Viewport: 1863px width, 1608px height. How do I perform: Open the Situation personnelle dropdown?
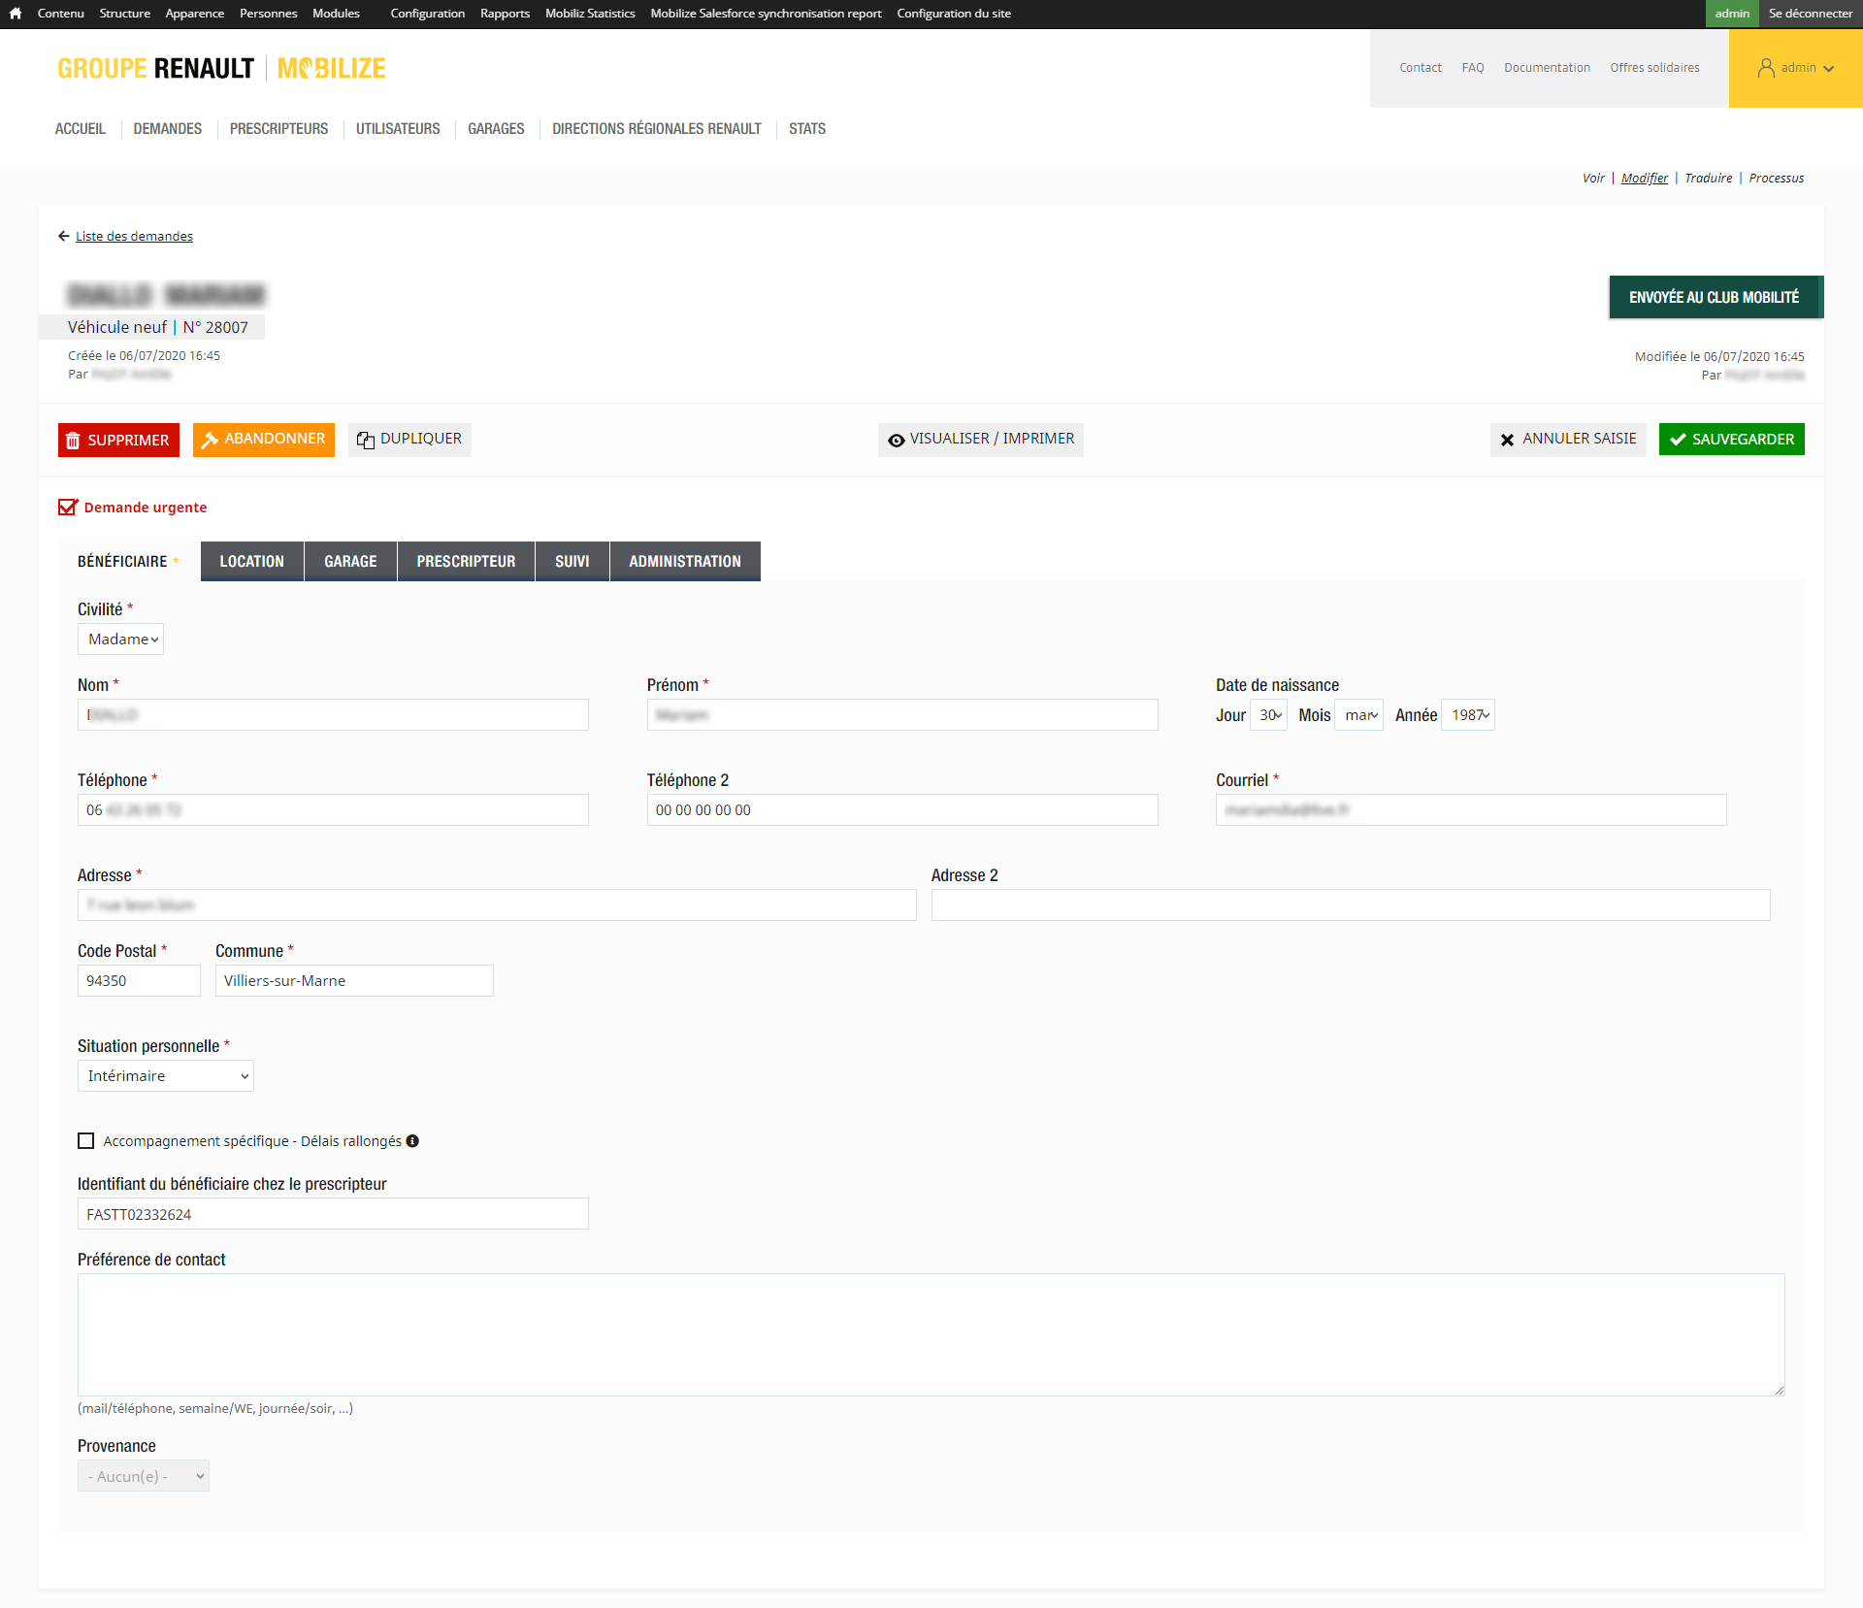[166, 1076]
